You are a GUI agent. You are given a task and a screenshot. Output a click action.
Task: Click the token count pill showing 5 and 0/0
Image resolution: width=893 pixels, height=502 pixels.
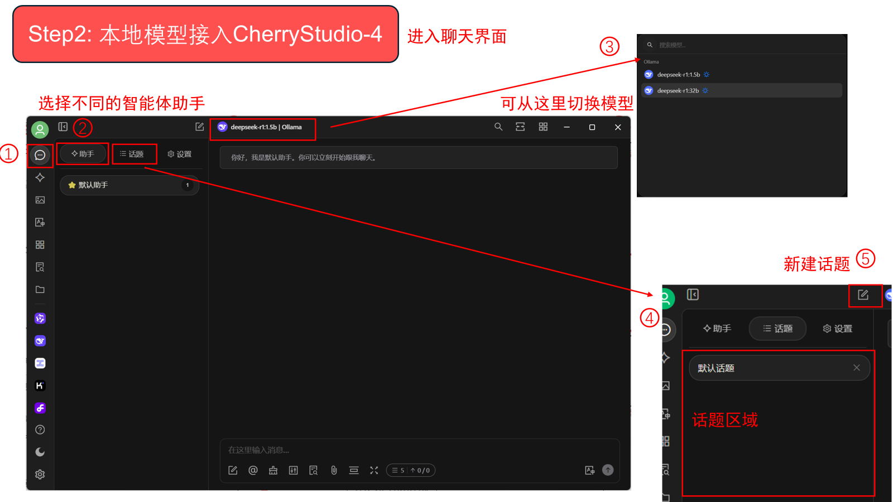click(411, 470)
